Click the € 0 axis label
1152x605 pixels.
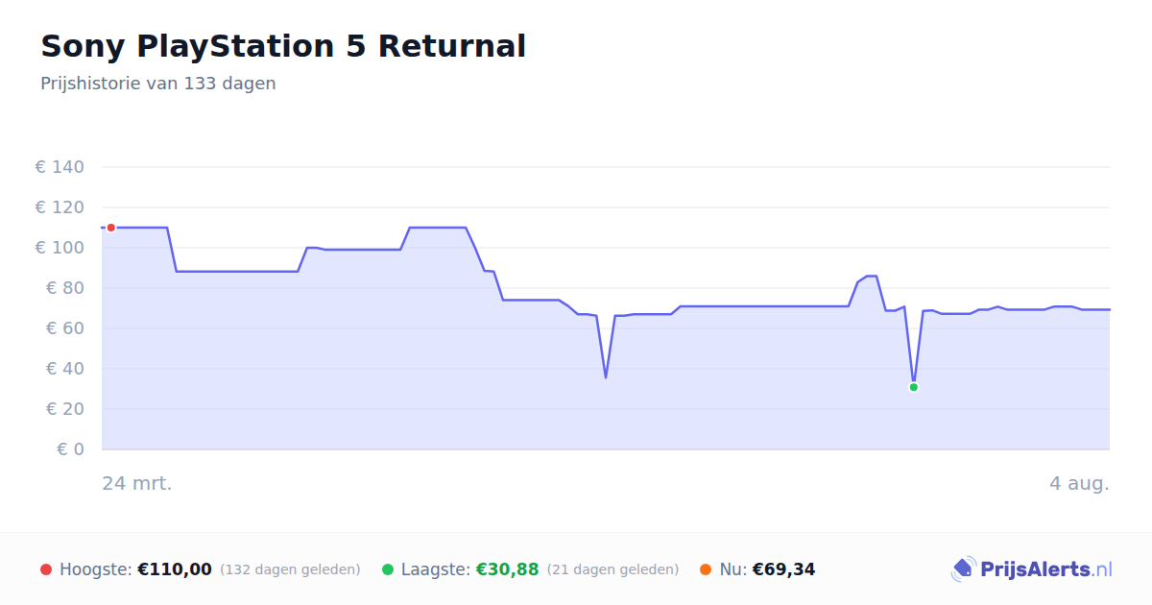(71, 449)
